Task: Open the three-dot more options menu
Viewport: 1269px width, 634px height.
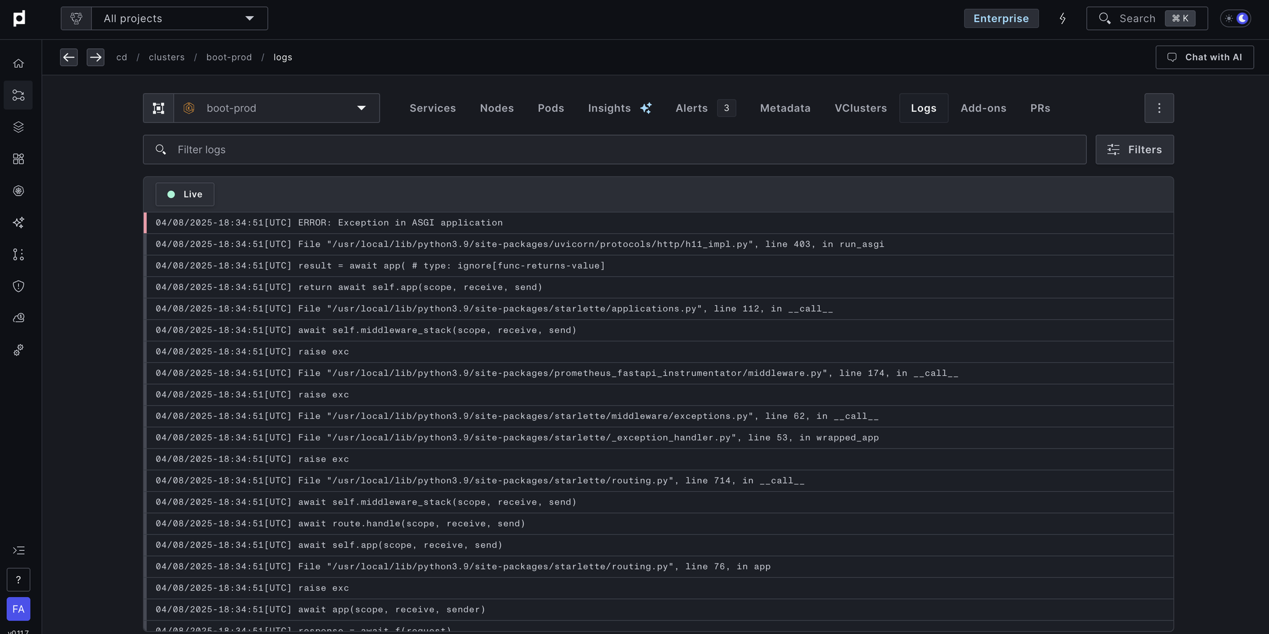Action: click(1159, 109)
